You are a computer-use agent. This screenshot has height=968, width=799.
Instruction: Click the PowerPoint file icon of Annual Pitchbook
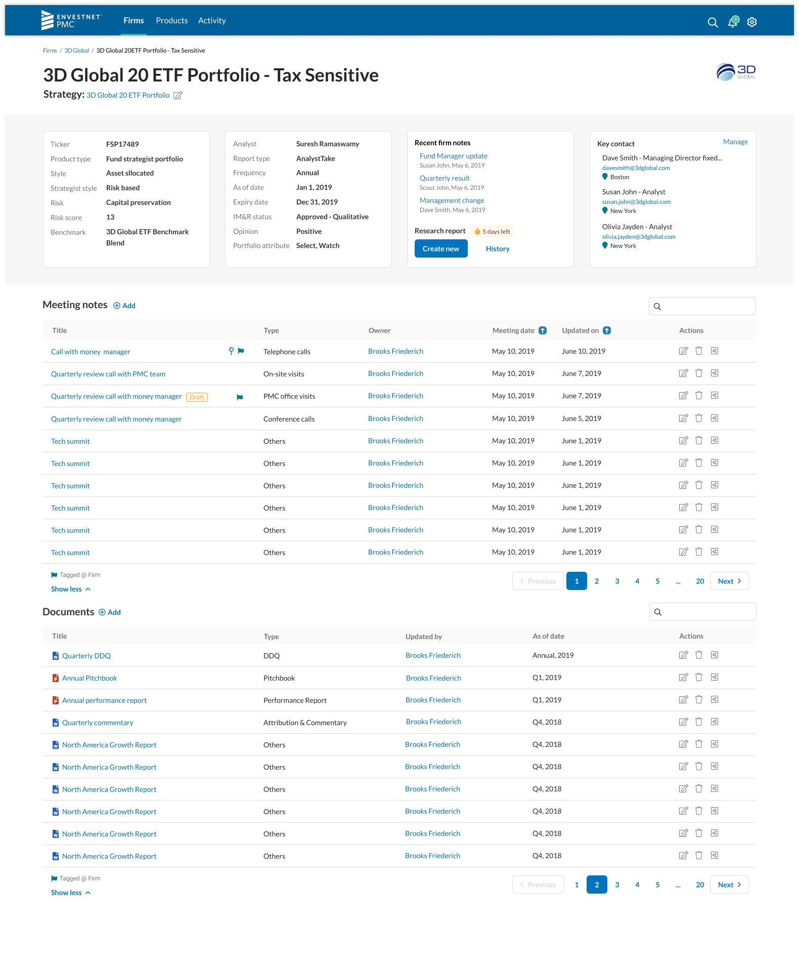[56, 678]
